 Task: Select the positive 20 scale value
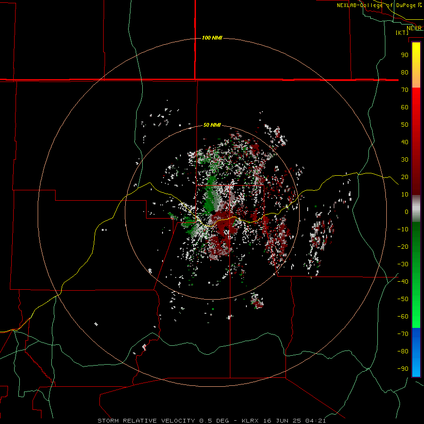click(x=405, y=177)
